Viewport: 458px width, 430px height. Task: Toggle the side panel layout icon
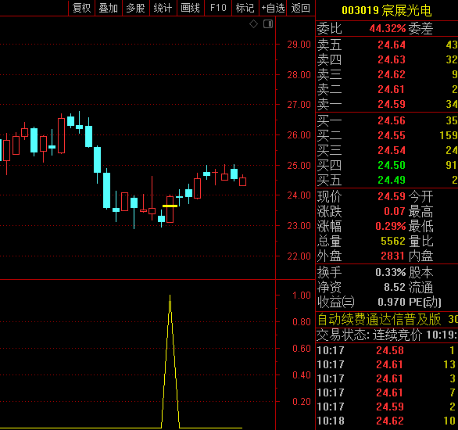[268, 24]
